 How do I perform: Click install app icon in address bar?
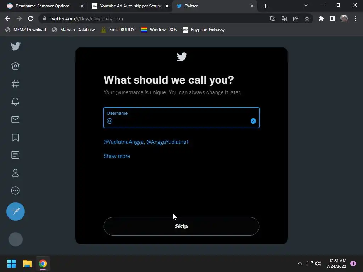[x=273, y=18]
